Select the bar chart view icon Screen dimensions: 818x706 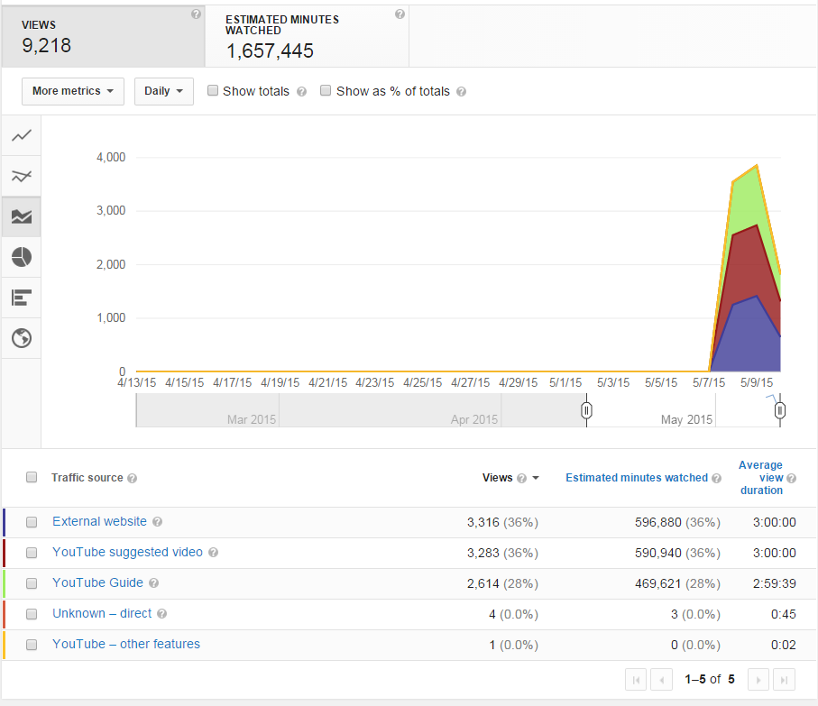[22, 298]
